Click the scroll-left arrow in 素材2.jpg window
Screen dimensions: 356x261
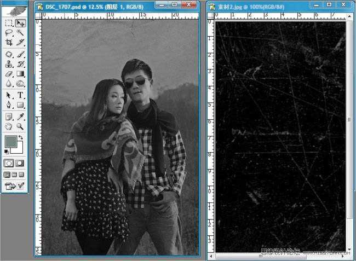click(x=211, y=256)
